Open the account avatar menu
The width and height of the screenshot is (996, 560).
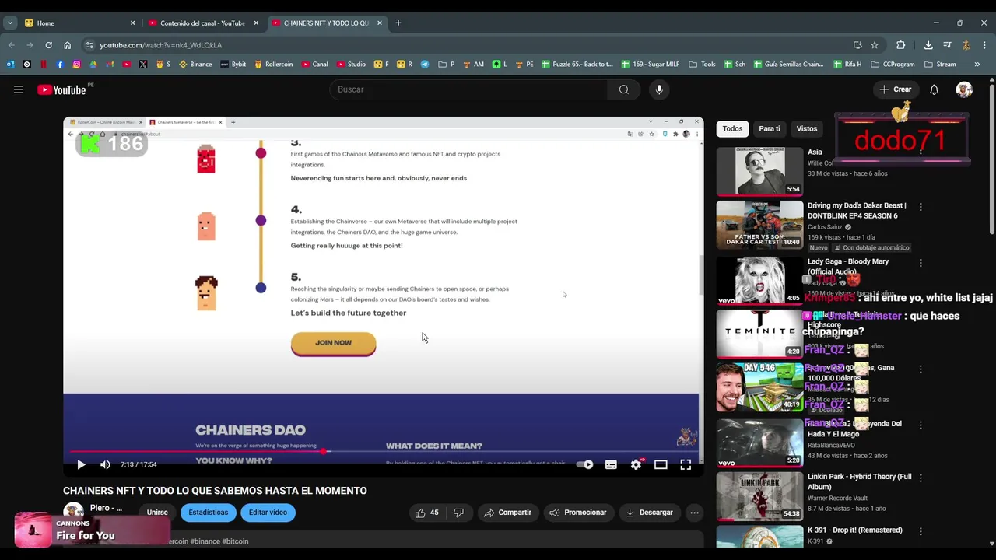(964, 89)
